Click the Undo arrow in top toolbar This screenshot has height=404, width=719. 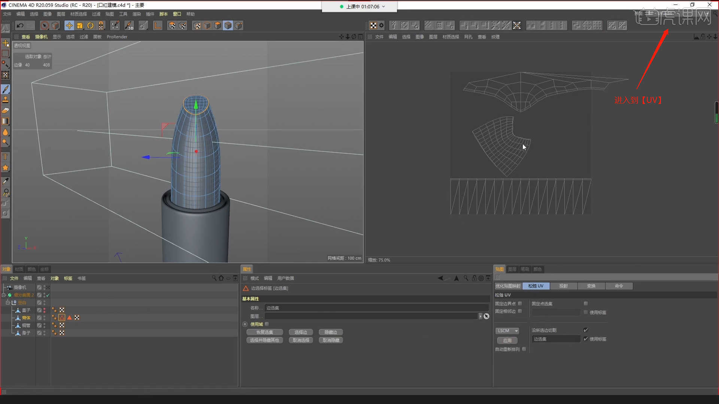click(20, 25)
